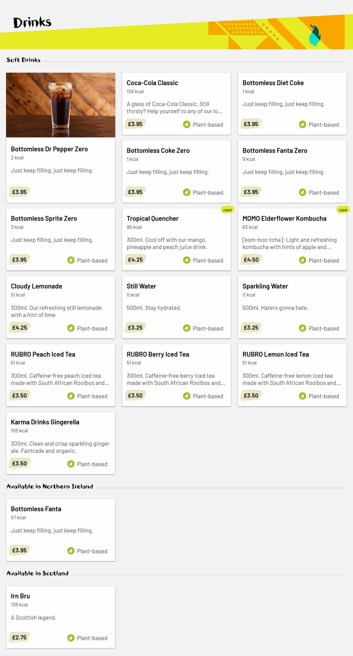Viewport: 353px width, 656px height.
Task: Select the Available in Scotland section heading
Action: pos(38,573)
